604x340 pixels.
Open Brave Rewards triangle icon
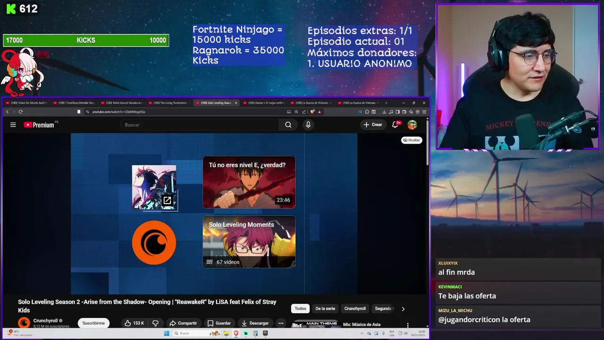coord(319,112)
